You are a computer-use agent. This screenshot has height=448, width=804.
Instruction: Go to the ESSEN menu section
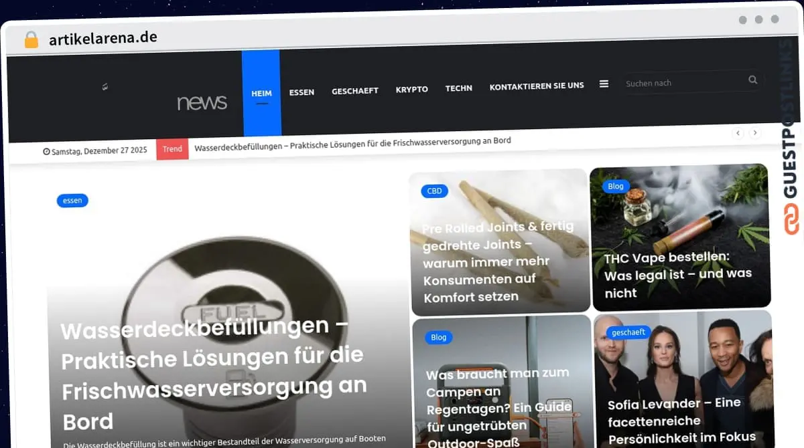tap(301, 92)
